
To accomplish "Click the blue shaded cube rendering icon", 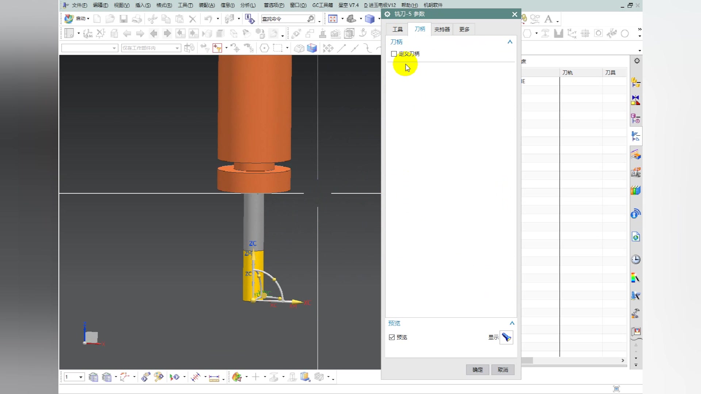I will click(x=369, y=19).
